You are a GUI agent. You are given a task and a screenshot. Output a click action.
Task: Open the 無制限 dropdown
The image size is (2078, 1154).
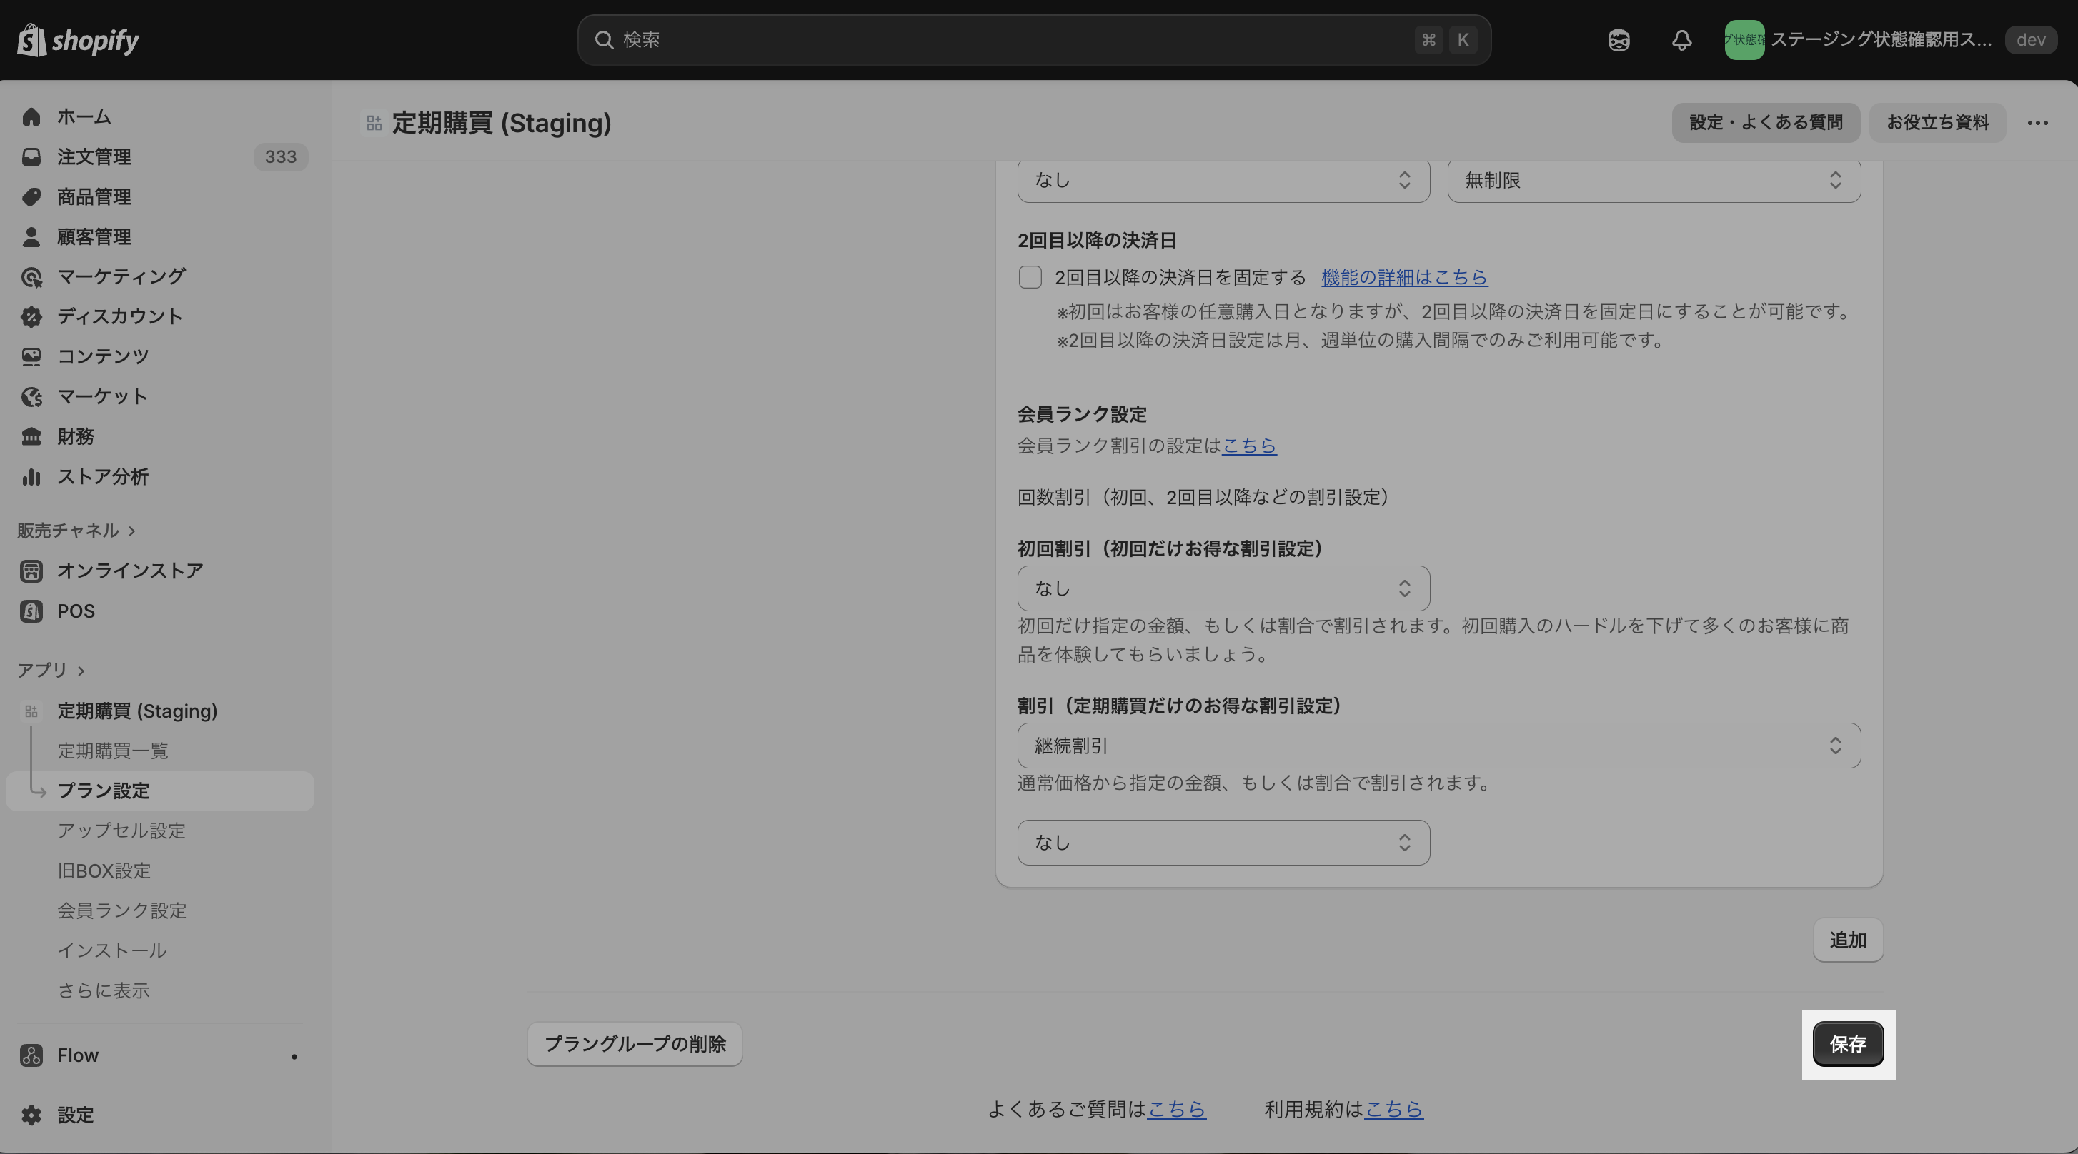tap(1654, 181)
